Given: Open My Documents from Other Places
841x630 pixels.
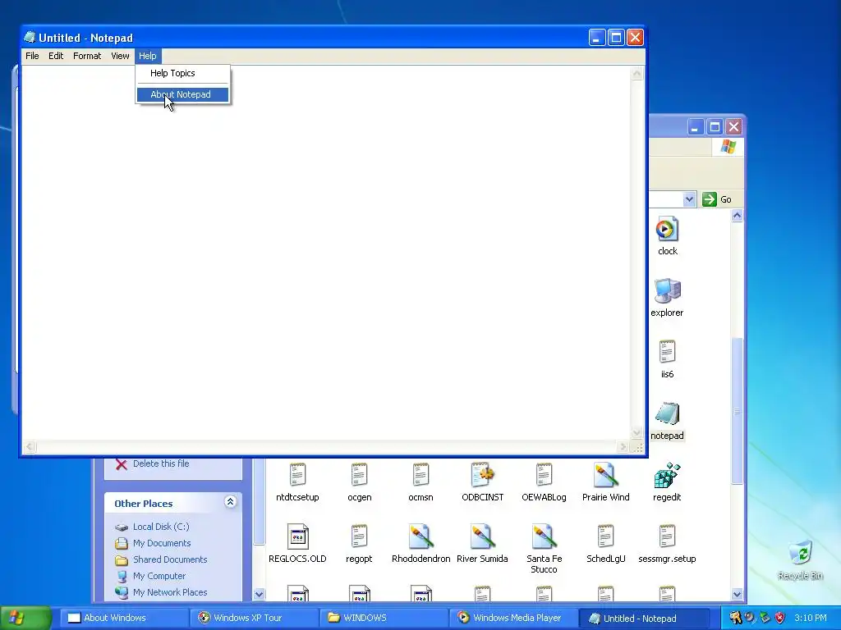Looking at the screenshot, I should [162, 543].
